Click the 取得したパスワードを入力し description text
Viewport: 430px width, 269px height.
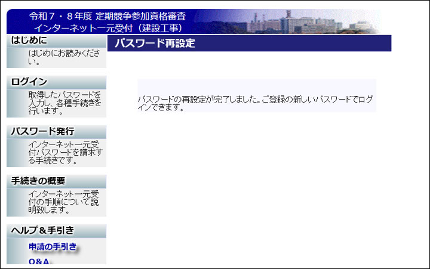tap(64, 103)
